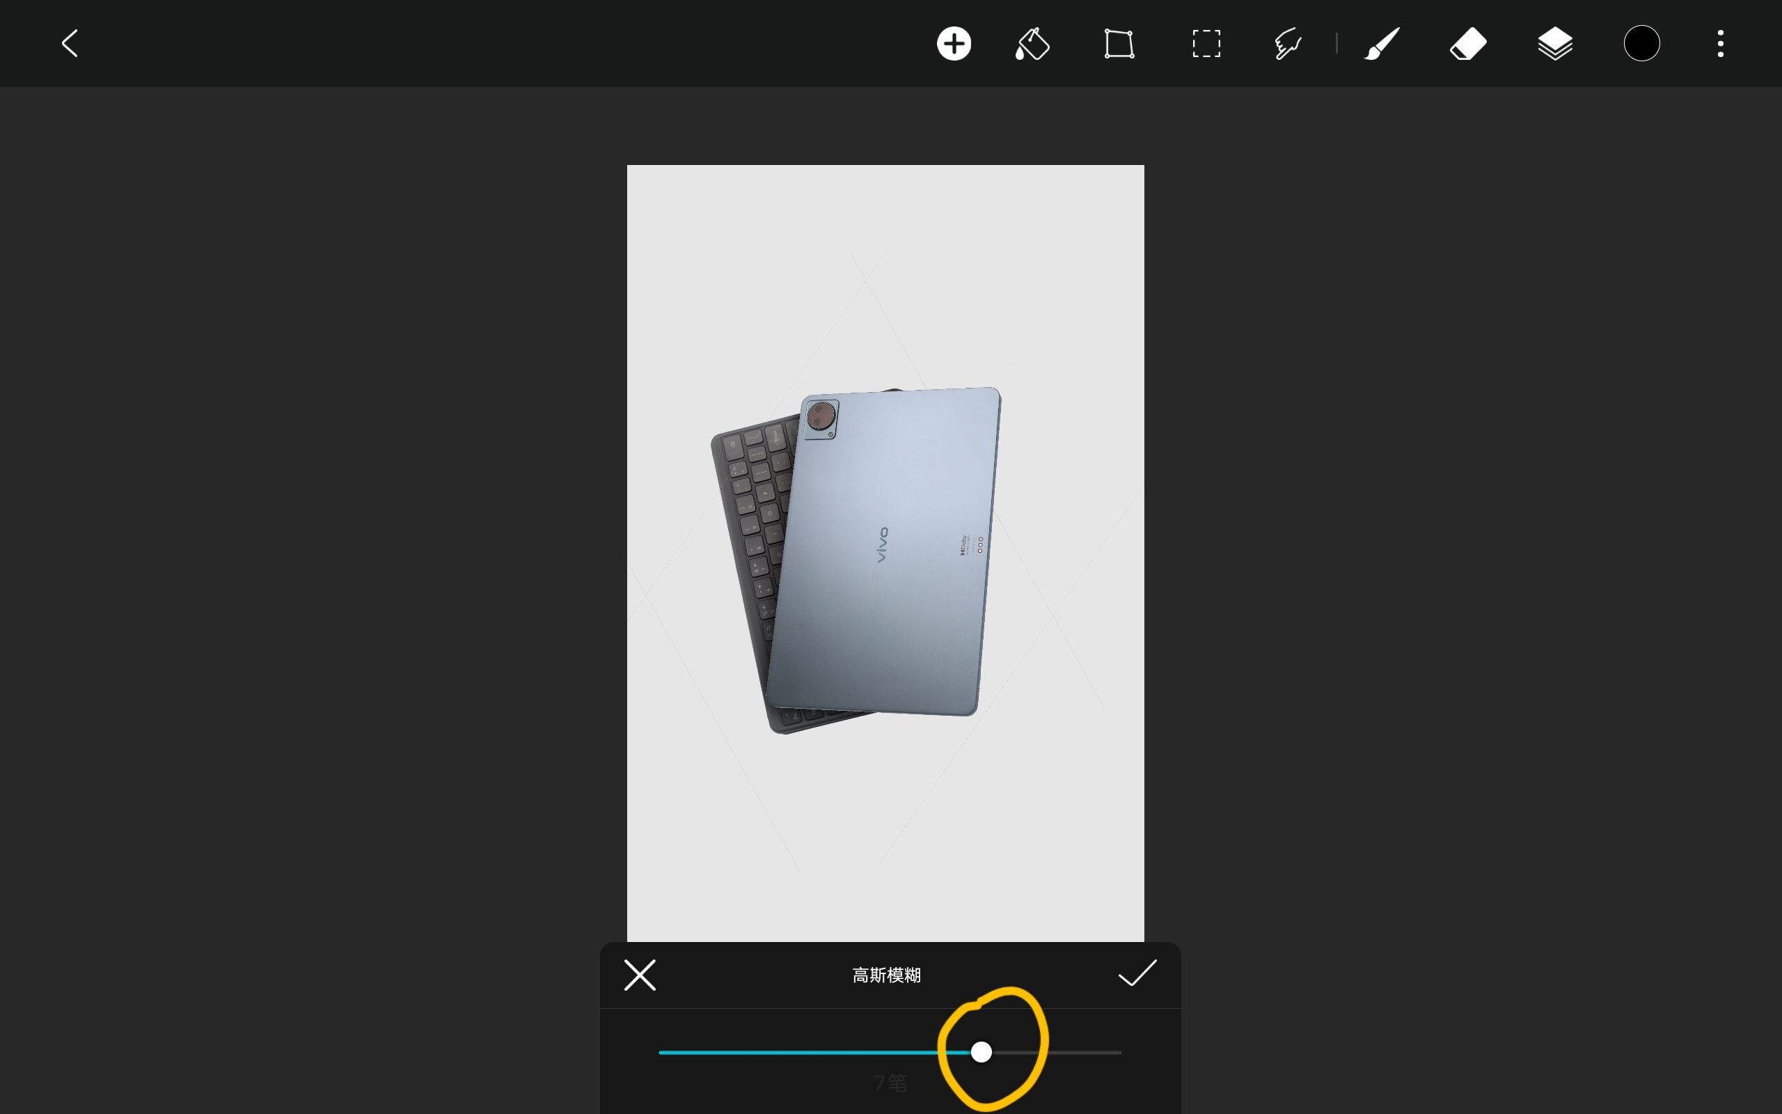Open the gesture hand tool
This screenshot has width=1782, height=1114.
pyautogui.click(x=1288, y=43)
